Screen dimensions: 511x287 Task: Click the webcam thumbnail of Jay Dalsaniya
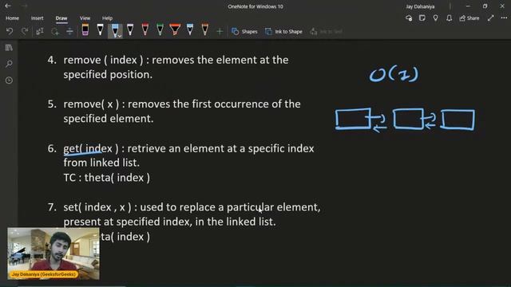click(x=53, y=254)
